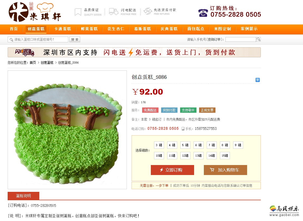This screenshot has height=221, width=303.
Task: Click the flash delivery truck banner icon
Action: click(x=25, y=52)
